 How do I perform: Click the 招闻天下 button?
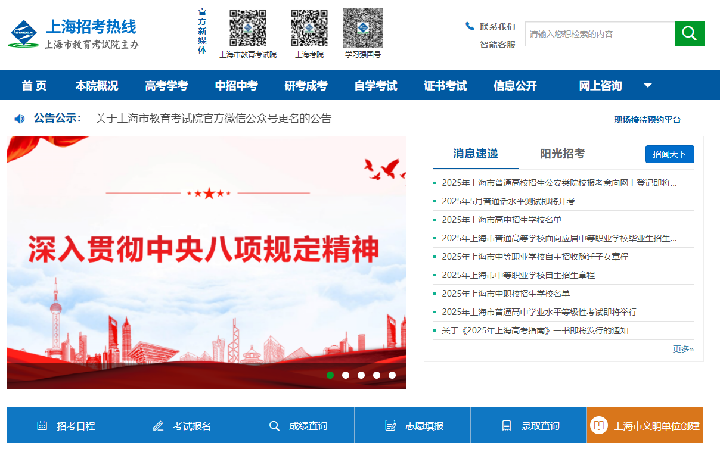pos(669,154)
